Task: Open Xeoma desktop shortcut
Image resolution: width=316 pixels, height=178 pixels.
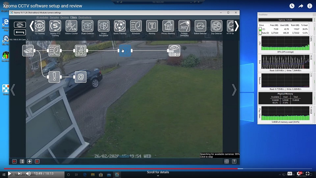Action: 6,90
